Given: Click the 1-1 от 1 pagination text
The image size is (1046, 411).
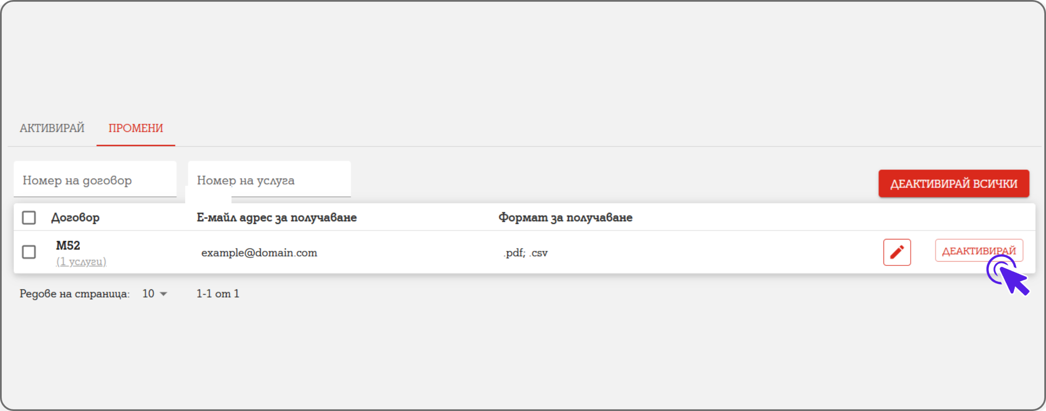Looking at the screenshot, I should pyautogui.click(x=218, y=294).
